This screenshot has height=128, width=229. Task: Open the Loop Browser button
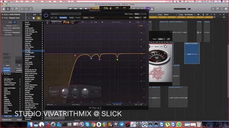coord(222,9)
